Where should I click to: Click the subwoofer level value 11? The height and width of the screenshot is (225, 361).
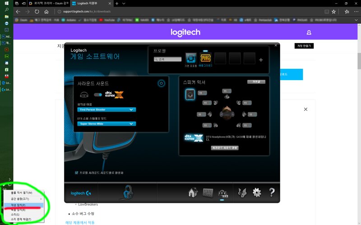click(202, 93)
